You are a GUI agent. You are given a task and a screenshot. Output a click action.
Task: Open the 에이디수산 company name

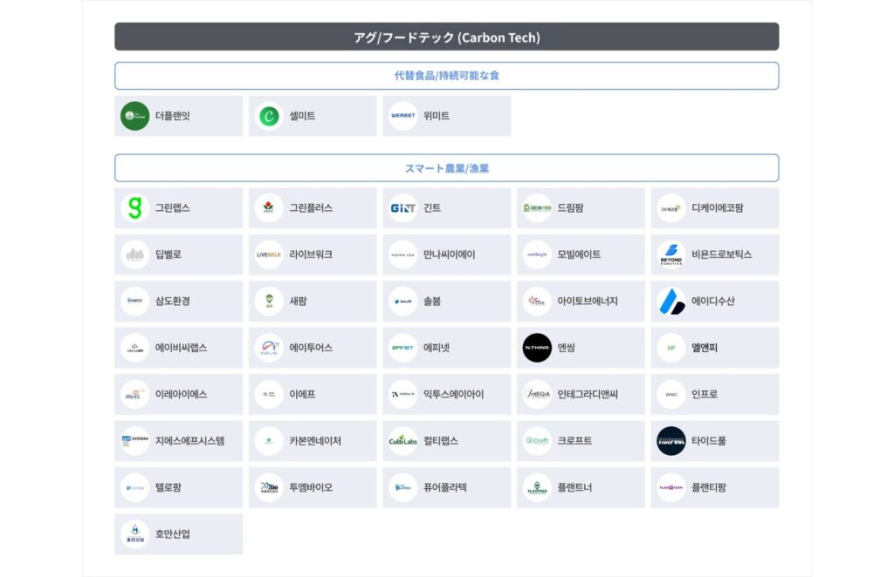coord(713,301)
